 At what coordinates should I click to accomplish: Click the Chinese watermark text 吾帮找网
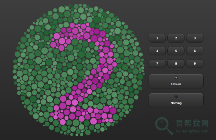(x=192, y=123)
